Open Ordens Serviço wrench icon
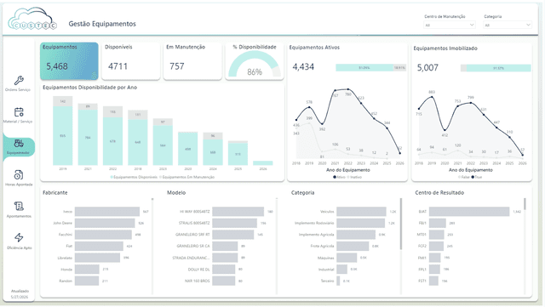 coord(19,81)
